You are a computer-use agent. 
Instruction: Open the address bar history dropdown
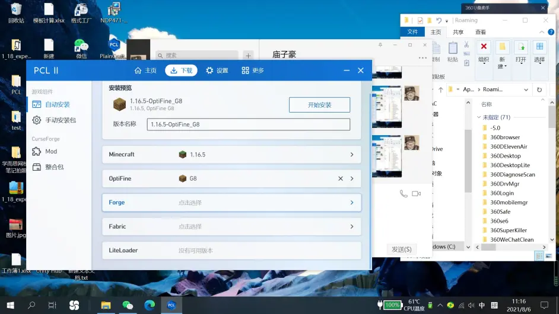coord(526,89)
